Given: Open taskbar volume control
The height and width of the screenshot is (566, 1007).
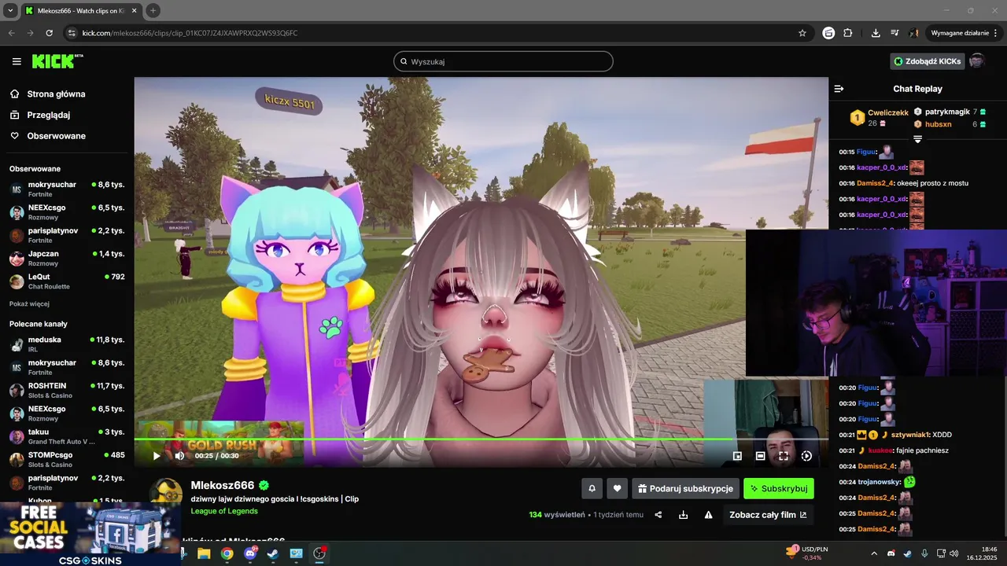Looking at the screenshot, I should pyautogui.click(x=954, y=553).
